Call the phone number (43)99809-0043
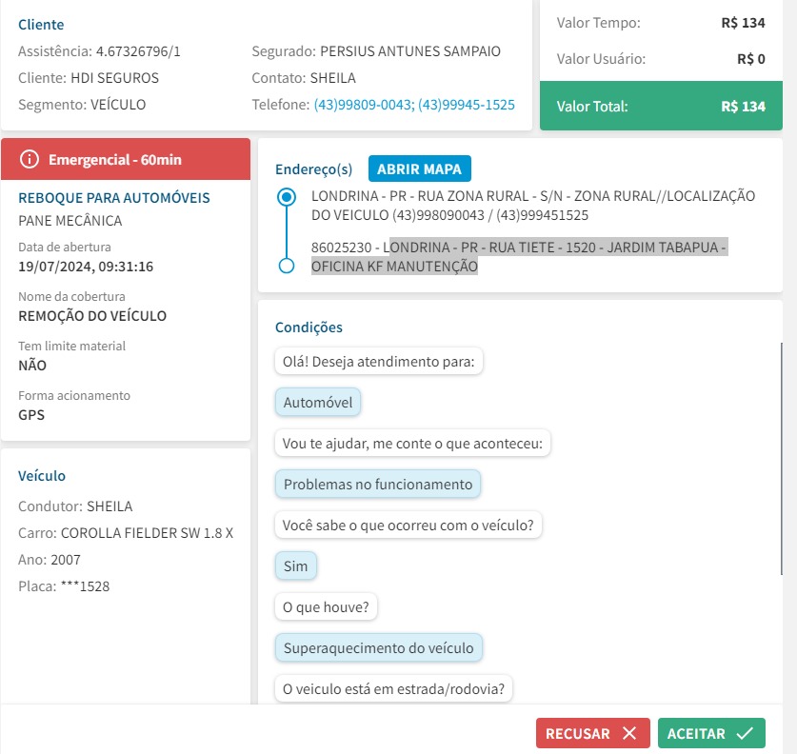Viewport: 797px width, 754px height. 364,105
